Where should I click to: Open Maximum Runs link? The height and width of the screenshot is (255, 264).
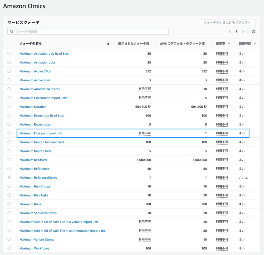point(30,204)
